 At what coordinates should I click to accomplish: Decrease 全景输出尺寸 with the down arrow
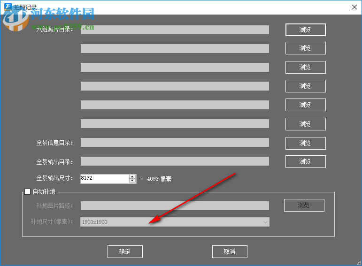tap(132, 181)
